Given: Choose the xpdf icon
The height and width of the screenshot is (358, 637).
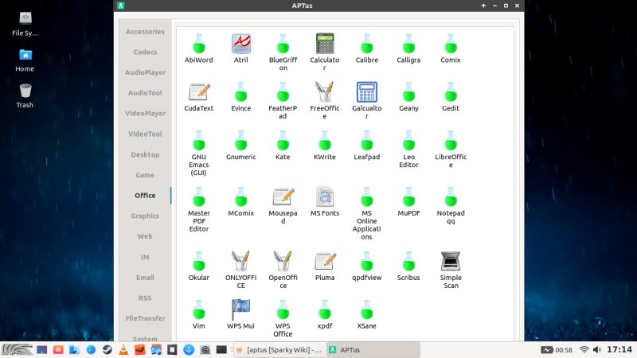Looking at the screenshot, I should coord(325,309).
